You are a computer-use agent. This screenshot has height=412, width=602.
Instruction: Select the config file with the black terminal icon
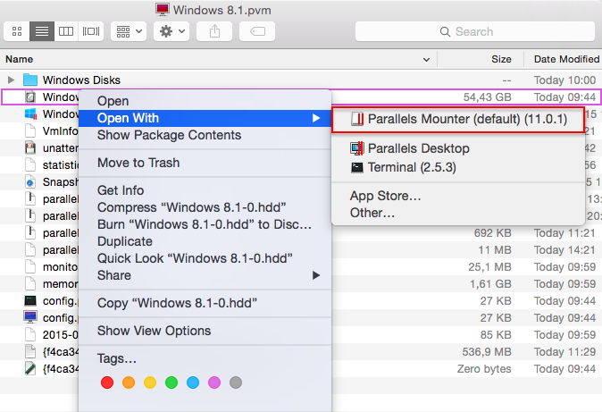tap(30, 300)
